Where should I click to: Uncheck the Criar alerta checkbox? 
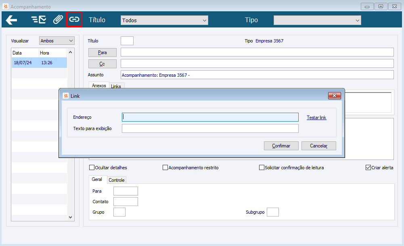pos(368,168)
